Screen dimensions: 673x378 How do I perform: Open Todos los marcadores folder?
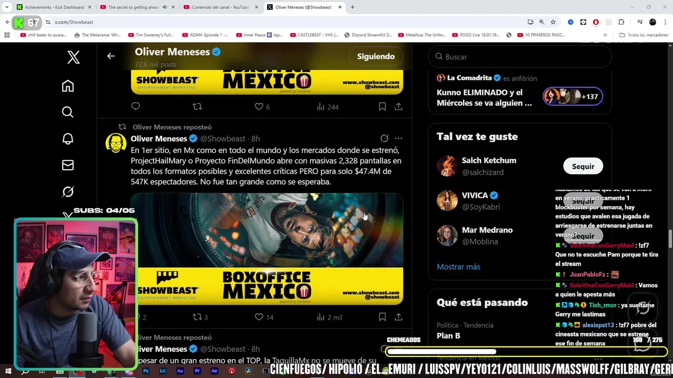644,35
